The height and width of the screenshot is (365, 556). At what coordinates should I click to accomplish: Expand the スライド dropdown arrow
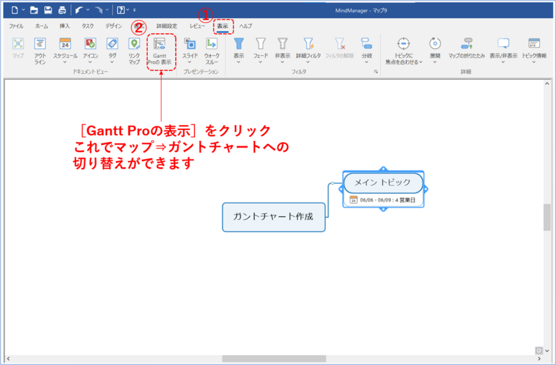coord(190,62)
